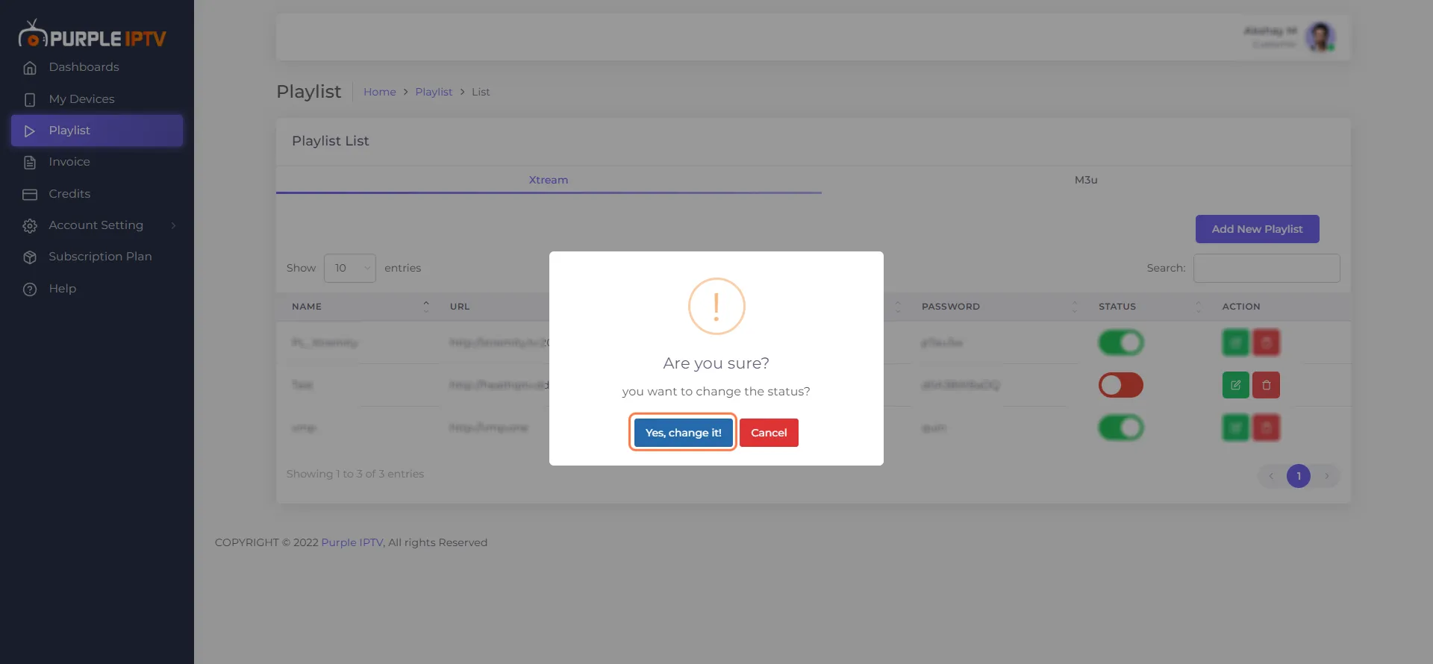Screen dimensions: 1433x664
Task: Click edit icon in second row
Action: pyautogui.click(x=1236, y=385)
